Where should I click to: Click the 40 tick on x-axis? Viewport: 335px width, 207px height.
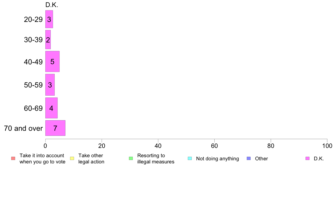point(158,146)
